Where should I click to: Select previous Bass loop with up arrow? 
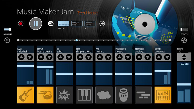pyautogui.click(x=21, y=57)
